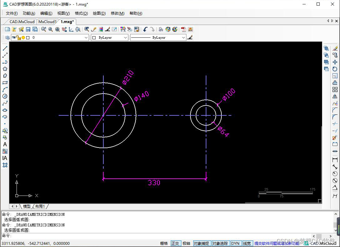Switch to the 模型 model tab
Image resolution: width=340 pixels, height=247 pixels.
click(x=27, y=206)
